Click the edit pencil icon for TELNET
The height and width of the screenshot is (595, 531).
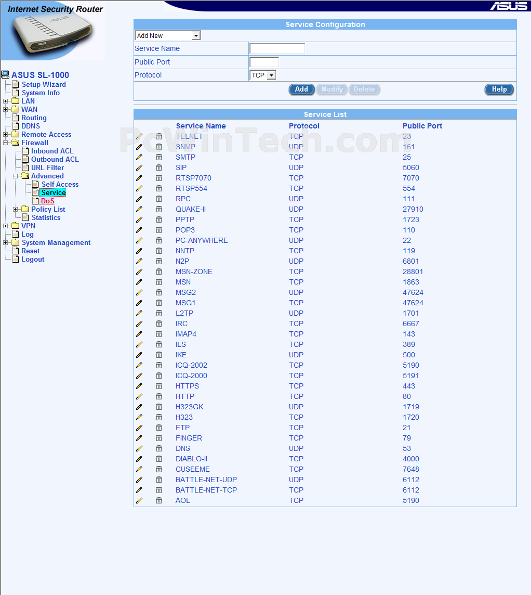(139, 136)
